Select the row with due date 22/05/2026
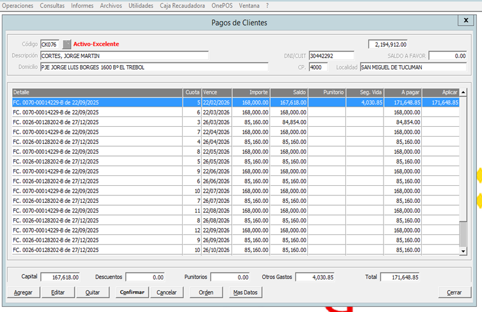Screen dimensions: 482x312 pyautogui.click(x=236, y=151)
